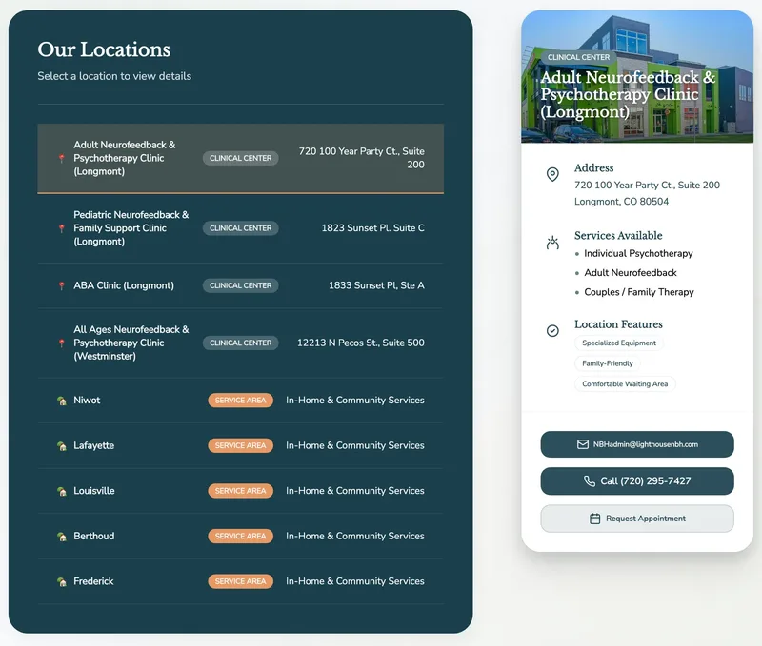Select the Louisville service area name
The width and height of the screenshot is (762, 646).
(x=94, y=490)
